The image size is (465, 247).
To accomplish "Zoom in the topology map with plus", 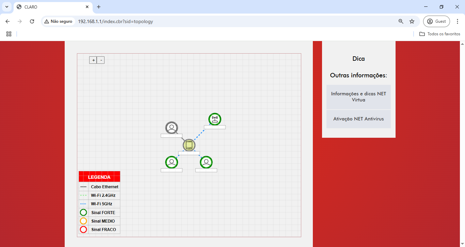I will [93, 60].
